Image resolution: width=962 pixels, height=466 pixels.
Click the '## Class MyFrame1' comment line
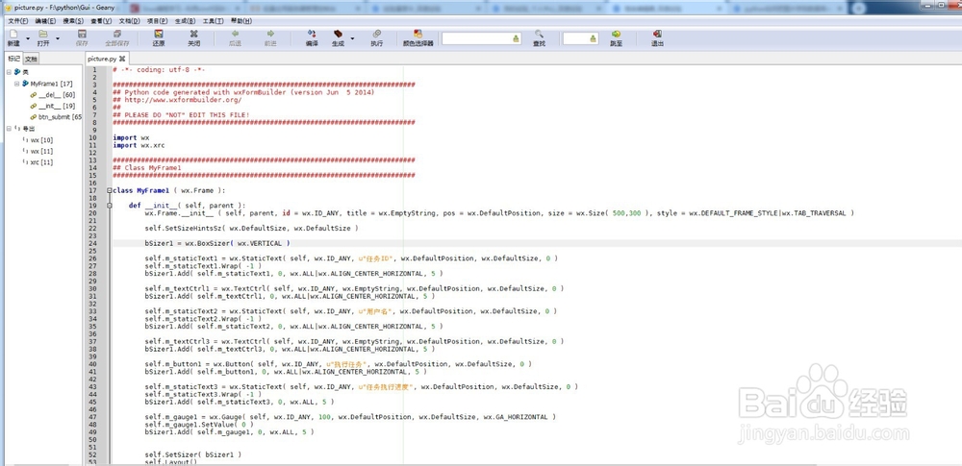pos(146,167)
